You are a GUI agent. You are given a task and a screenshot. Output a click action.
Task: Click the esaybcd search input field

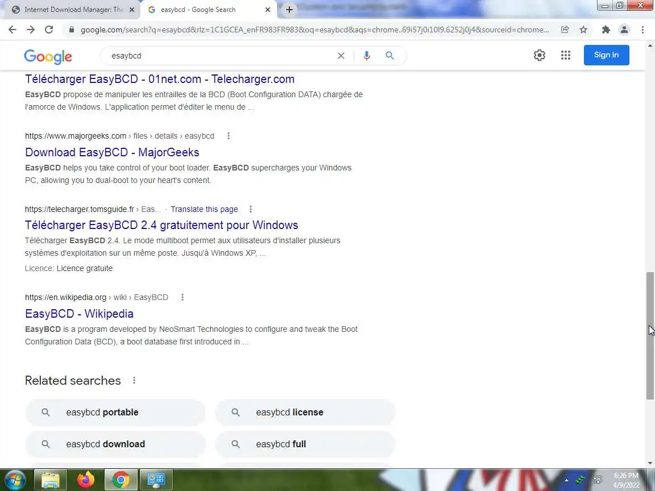point(221,56)
